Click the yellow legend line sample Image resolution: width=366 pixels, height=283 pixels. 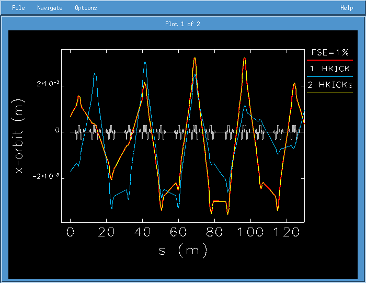click(x=330, y=93)
